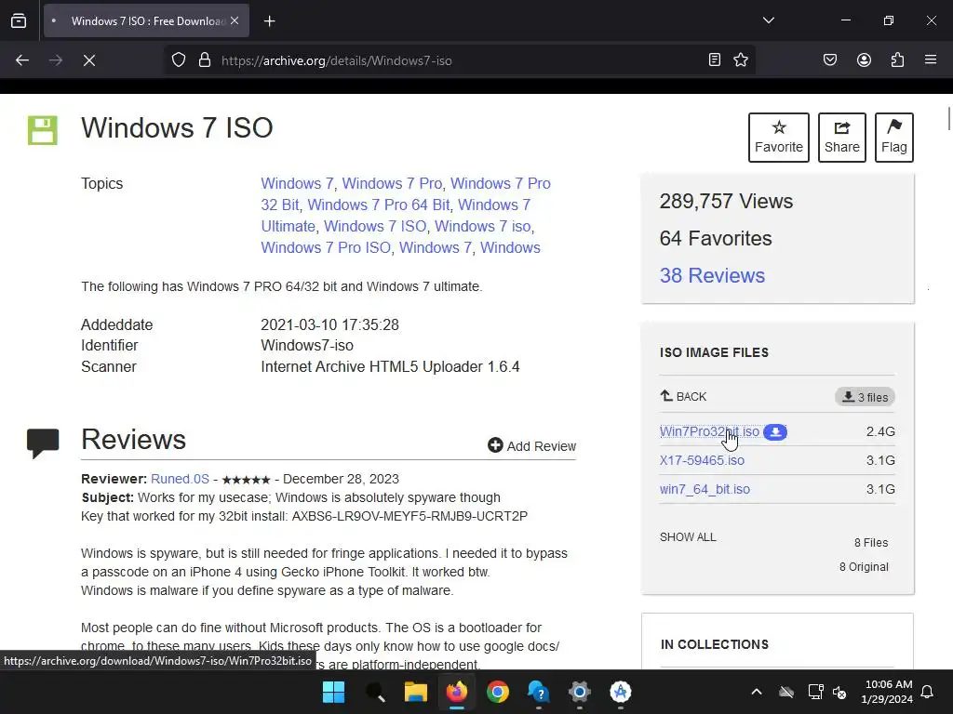Screen dimensions: 953x714
Task: Download the win7_64_bit.iso file
Action: (705, 489)
